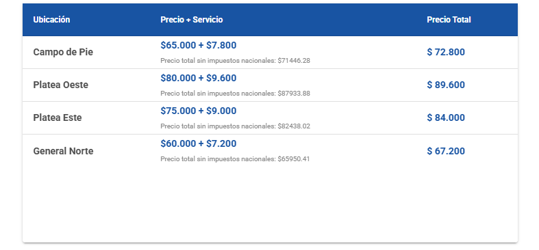The height and width of the screenshot is (250, 539).
Task: Select the Campo de Pie location
Action: pos(63,52)
